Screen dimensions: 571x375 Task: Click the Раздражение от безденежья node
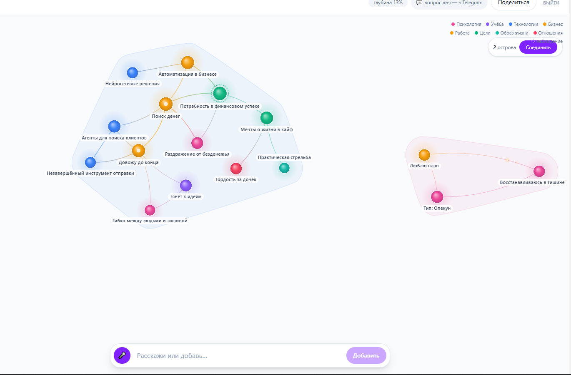[x=197, y=143]
